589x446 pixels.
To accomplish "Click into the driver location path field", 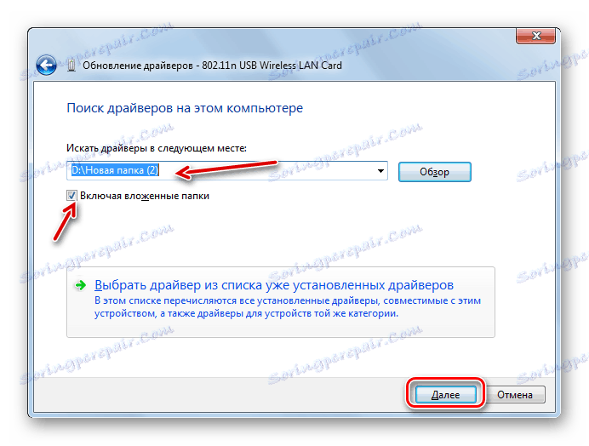I will [227, 171].
